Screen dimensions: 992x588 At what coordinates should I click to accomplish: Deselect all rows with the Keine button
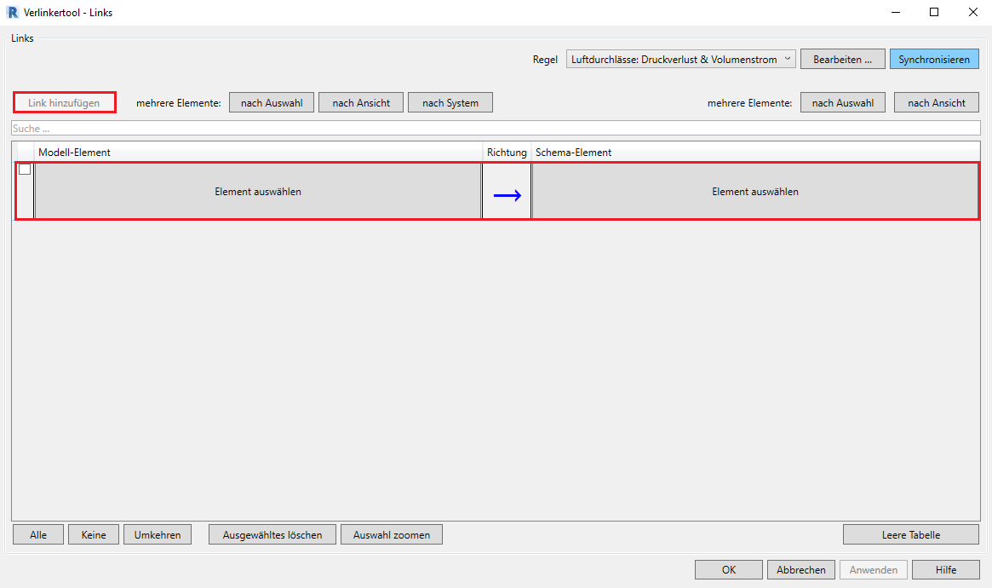click(x=94, y=534)
